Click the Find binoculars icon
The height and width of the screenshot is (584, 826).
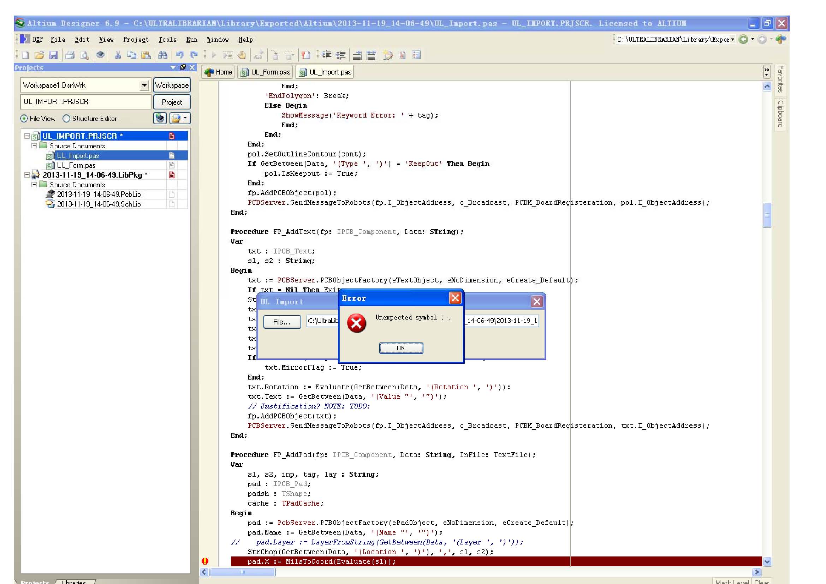(x=162, y=55)
